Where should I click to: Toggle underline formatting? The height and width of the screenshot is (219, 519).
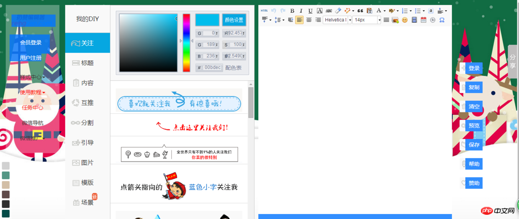point(310,10)
